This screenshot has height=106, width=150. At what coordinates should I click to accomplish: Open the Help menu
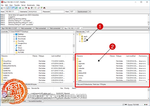click(x=38, y=5)
